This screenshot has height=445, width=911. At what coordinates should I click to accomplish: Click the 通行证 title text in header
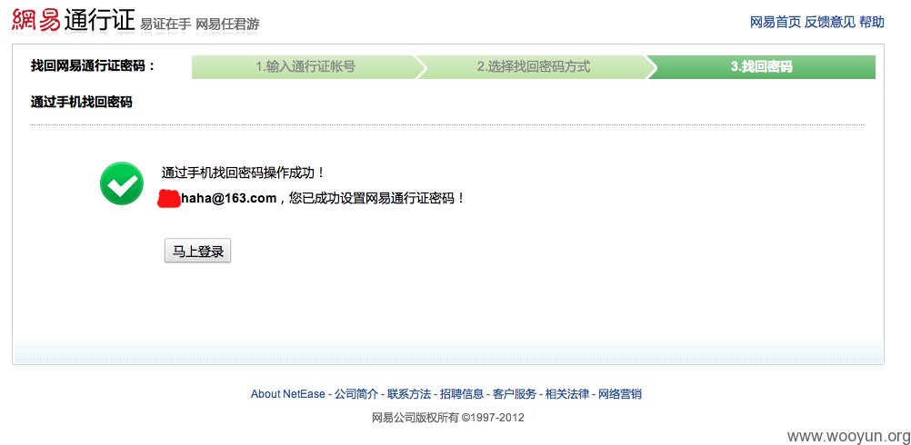click(99, 22)
